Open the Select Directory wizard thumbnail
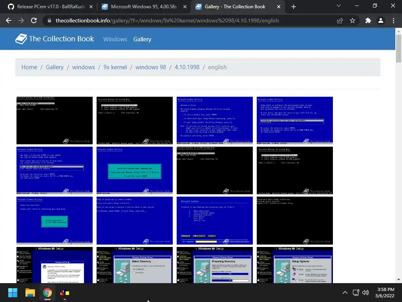Image resolution: width=402 pixels, height=302 pixels. tap(135, 265)
